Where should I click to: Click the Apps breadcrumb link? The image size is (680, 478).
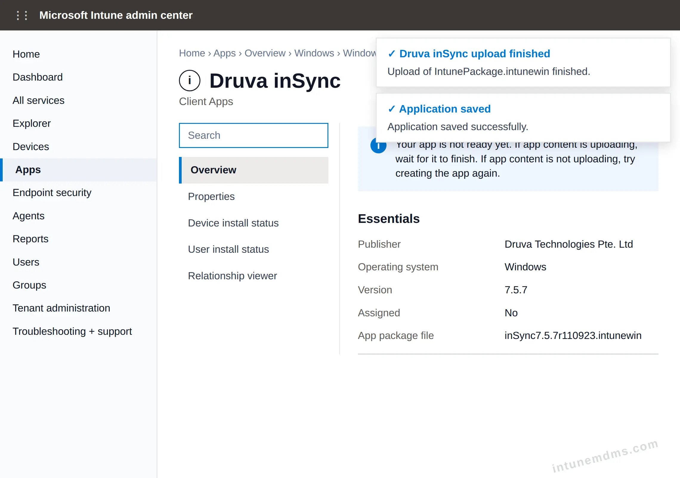(225, 53)
